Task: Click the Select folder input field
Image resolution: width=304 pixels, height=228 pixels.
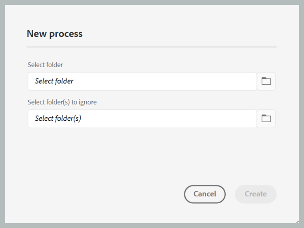Action: tap(142, 81)
